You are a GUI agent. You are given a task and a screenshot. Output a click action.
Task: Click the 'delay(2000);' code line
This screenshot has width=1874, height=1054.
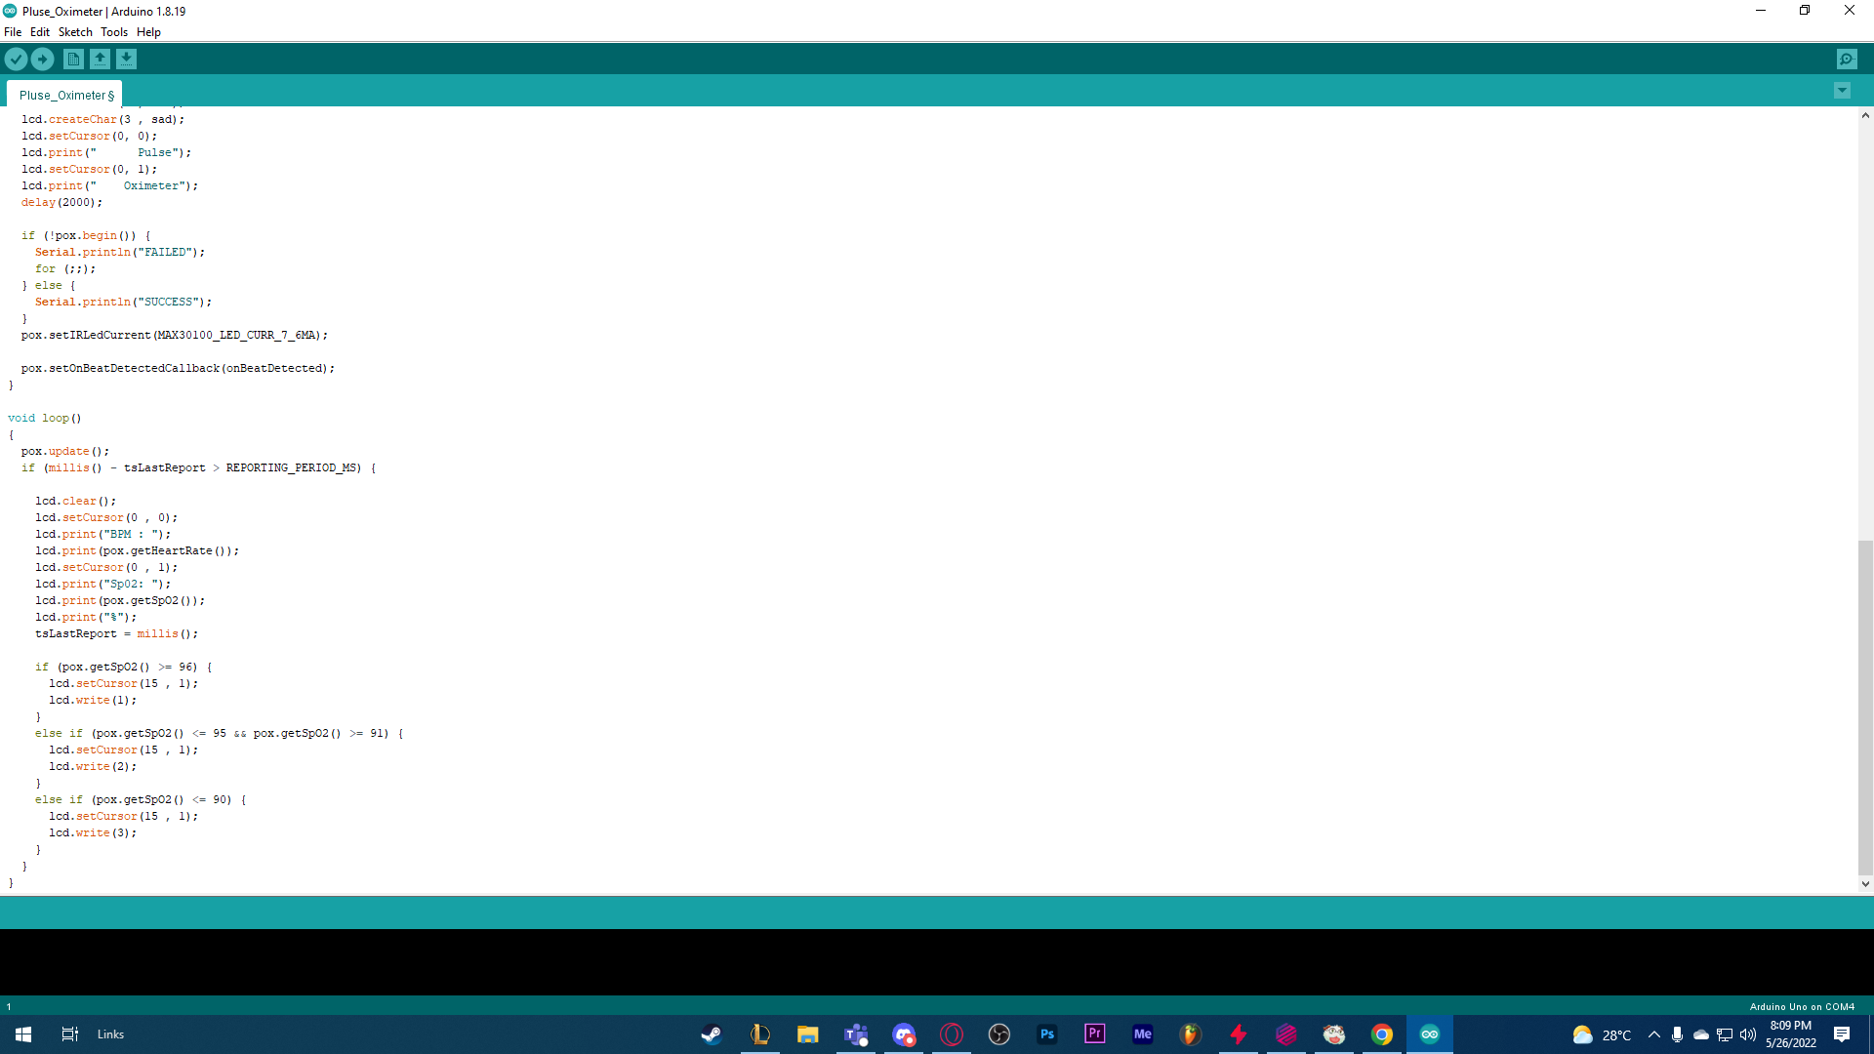(x=61, y=202)
